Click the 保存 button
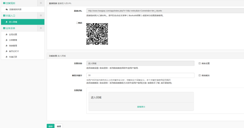This screenshot has width=244, height=128. click(x=50, y=126)
